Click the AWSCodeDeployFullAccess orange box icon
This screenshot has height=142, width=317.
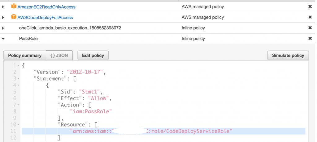tap(14, 17)
